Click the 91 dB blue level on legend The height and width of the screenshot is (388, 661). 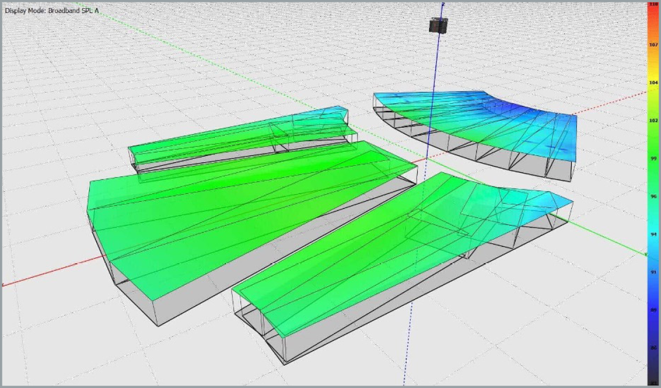pyautogui.click(x=653, y=272)
